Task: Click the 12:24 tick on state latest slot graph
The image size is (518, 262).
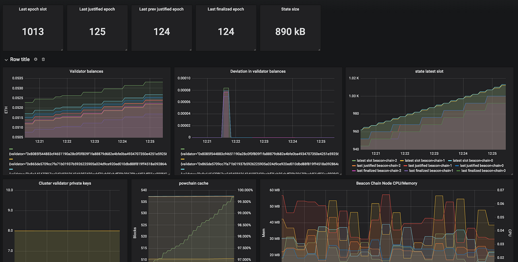Action: click(463, 153)
